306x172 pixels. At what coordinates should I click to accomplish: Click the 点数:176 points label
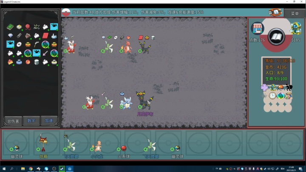(x=257, y=40)
